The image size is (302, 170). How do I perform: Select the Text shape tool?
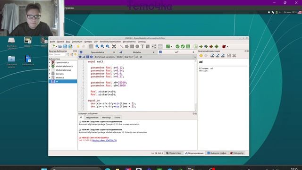(143, 46)
